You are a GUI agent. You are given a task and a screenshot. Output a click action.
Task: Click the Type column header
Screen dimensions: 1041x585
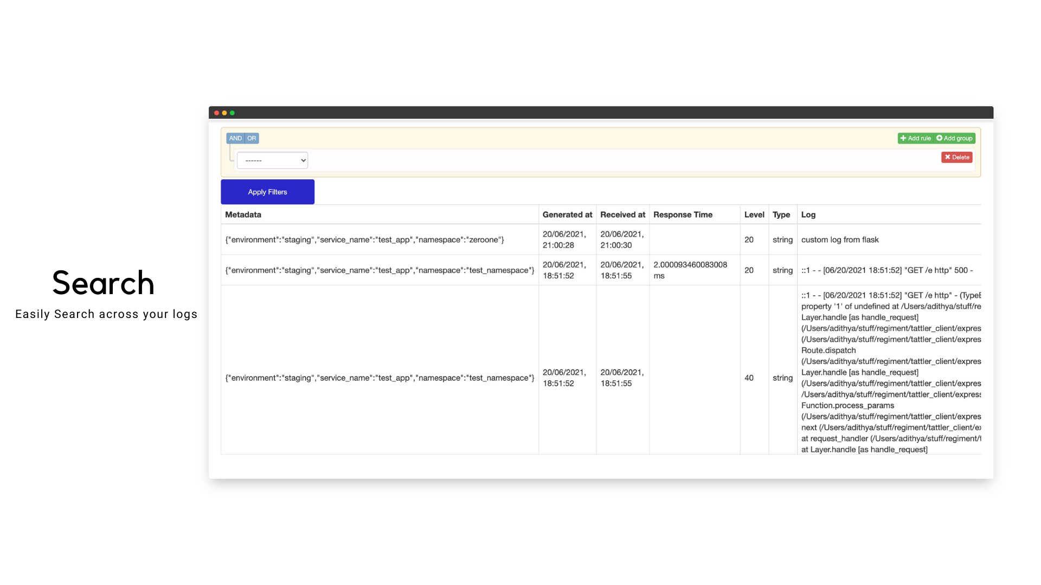point(781,214)
